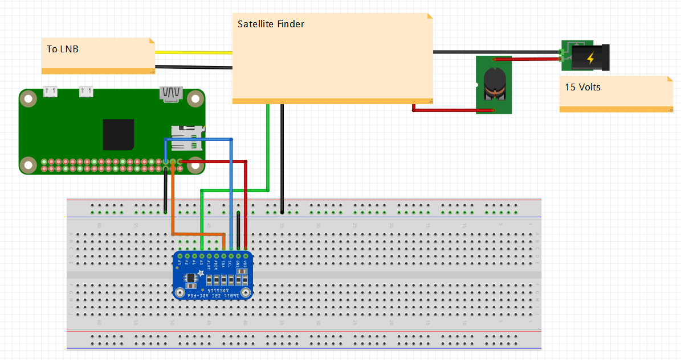This screenshot has width=681, height=360.
Task: Click the VDD pin on the ADS1115
Action: (245, 256)
